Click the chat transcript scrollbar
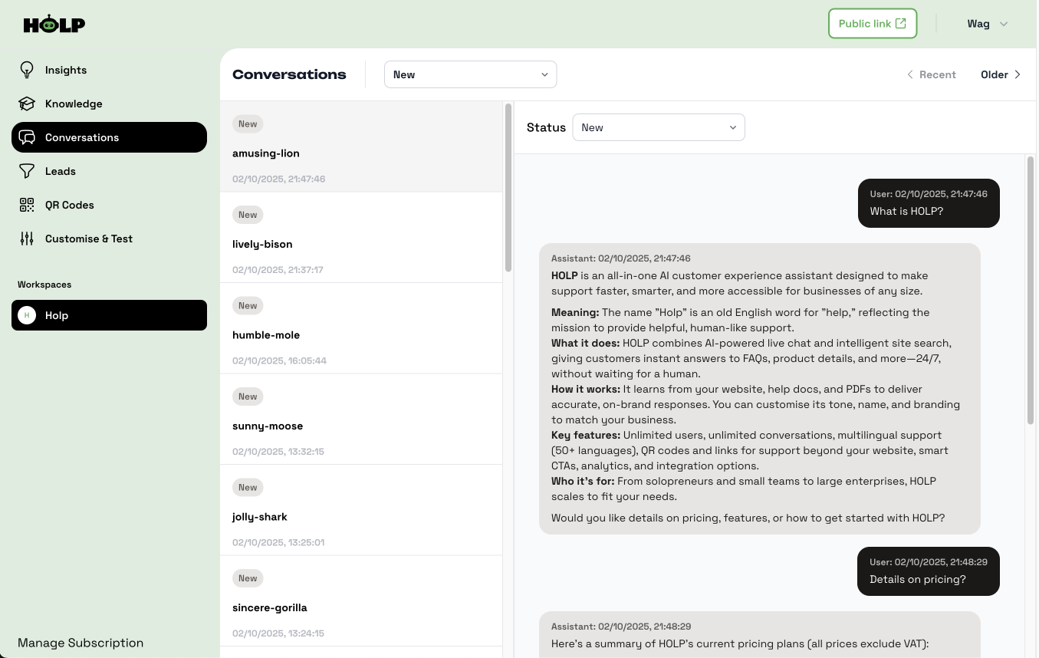This screenshot has width=1039, height=658. pos(1030,289)
